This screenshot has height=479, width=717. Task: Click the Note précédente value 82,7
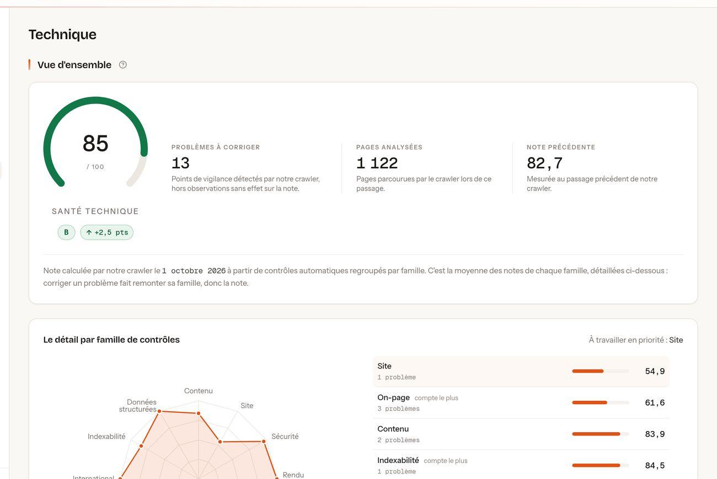[x=544, y=163]
